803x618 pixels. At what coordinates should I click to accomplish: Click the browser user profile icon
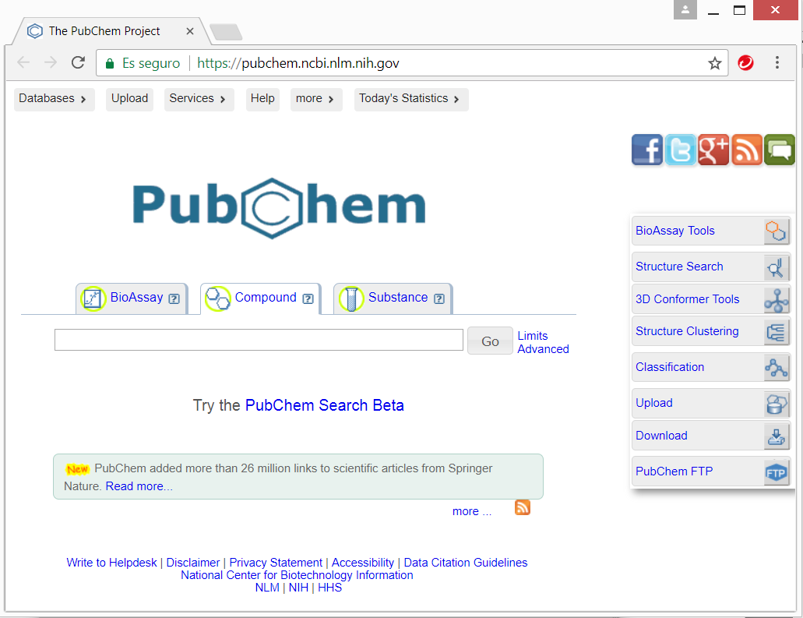(x=685, y=9)
